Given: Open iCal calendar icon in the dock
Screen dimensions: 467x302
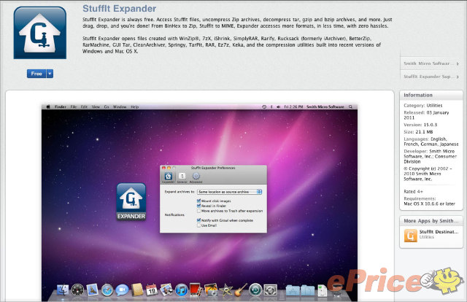Looking at the screenshot, I should pyautogui.click(x=152, y=290).
